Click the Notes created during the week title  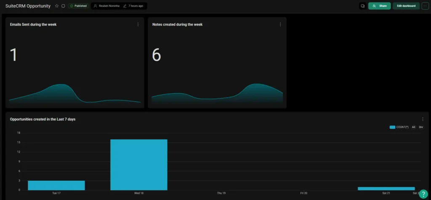coord(177,24)
